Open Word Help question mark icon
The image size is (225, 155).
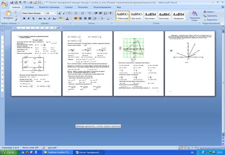(x=223, y=7)
